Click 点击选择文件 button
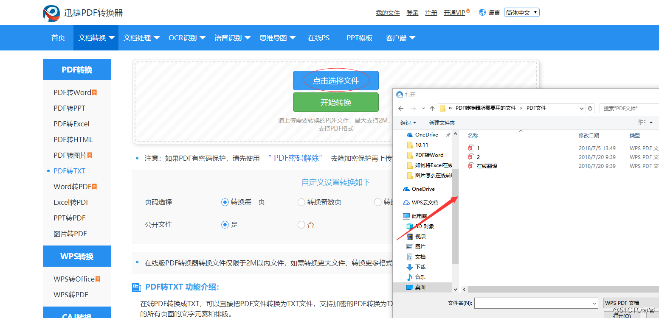659x318 pixels. click(336, 81)
